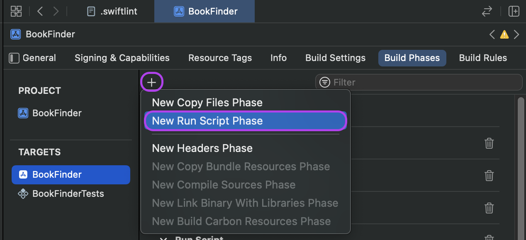Select the BookFinderTests target
This screenshot has height=240, width=526.
(68, 193)
